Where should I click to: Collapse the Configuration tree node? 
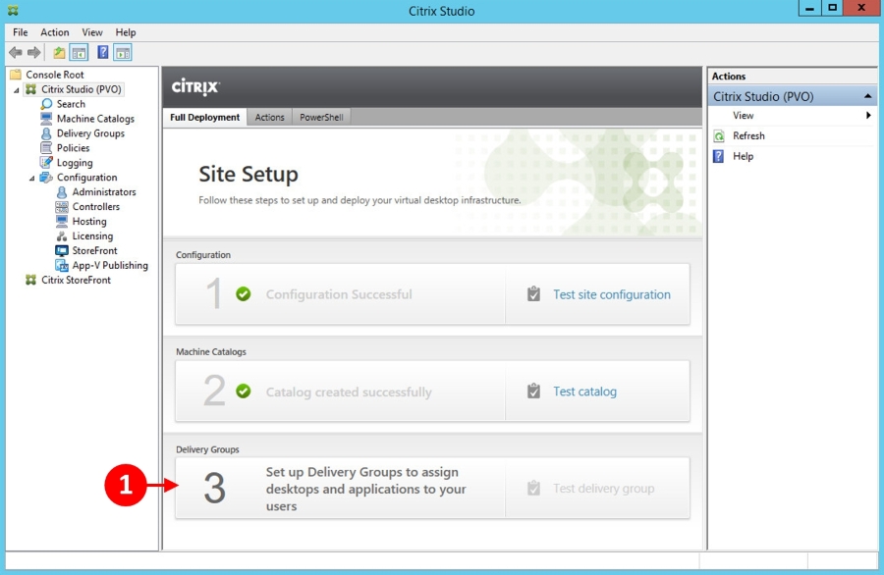click(x=32, y=178)
